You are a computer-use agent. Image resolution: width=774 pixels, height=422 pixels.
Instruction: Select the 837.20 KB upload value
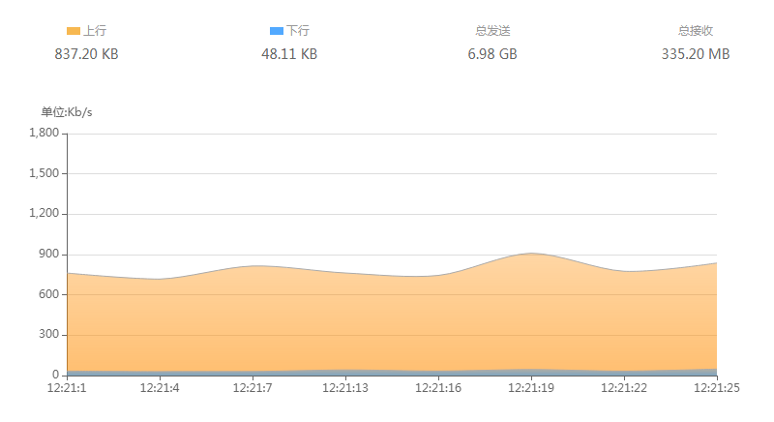(x=86, y=54)
